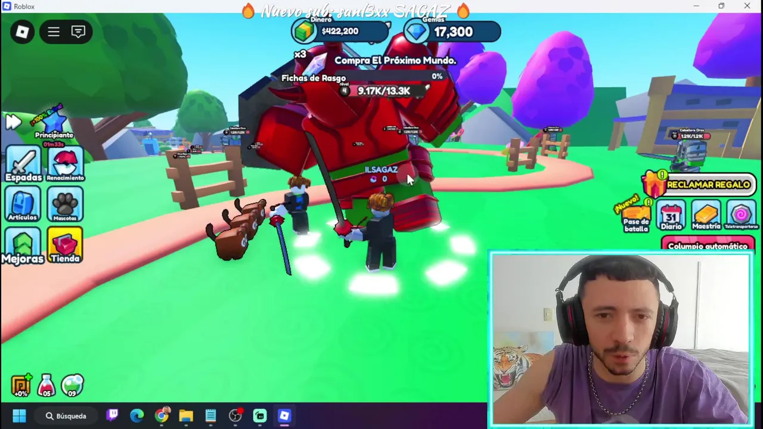Open the Roblox logo menu
763x429 pixels.
coord(22,32)
